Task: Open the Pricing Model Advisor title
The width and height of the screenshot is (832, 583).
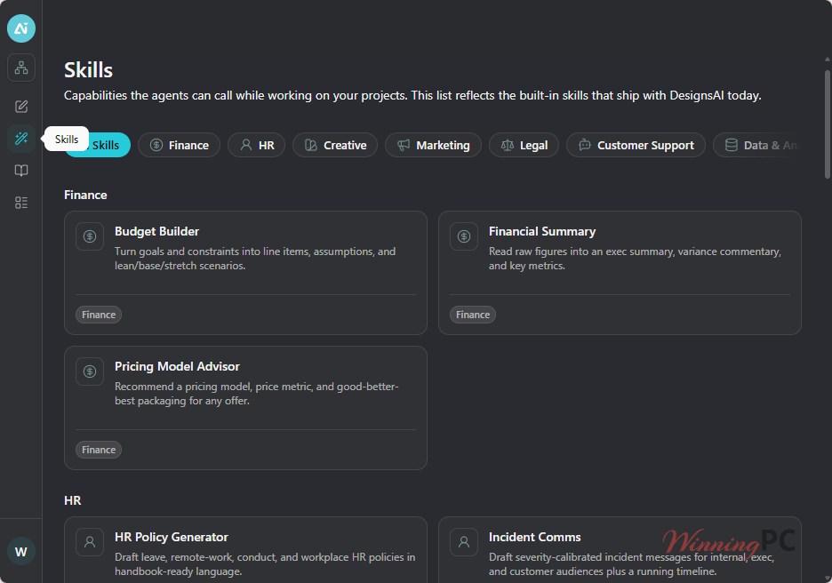Action: (177, 366)
